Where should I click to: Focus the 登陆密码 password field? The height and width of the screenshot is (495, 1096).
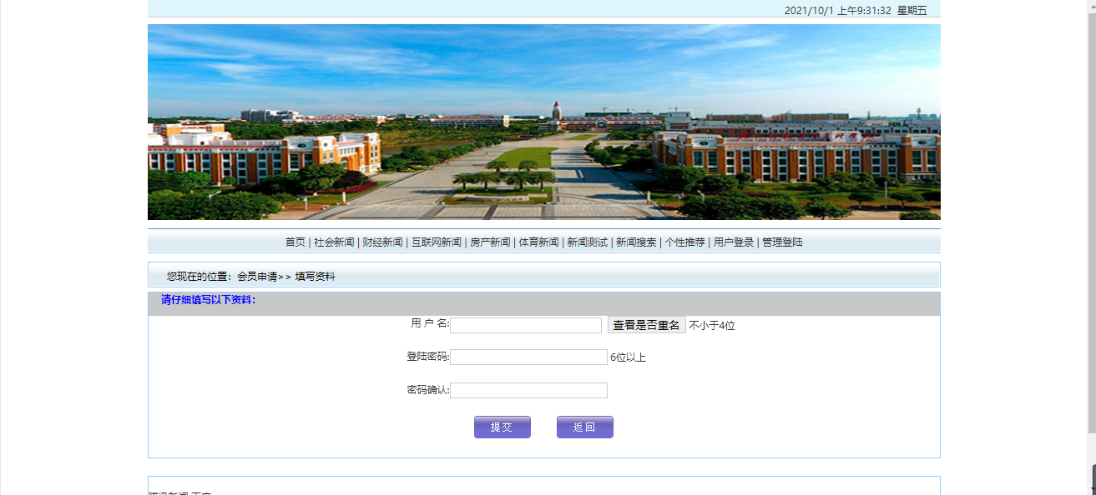[528, 357]
